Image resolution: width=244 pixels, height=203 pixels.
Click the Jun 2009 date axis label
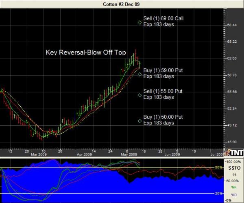click(x=172, y=155)
